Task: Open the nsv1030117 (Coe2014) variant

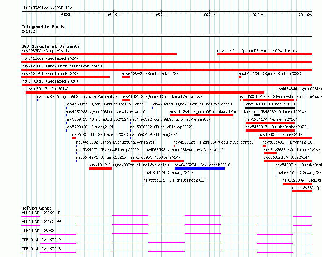Action: point(145,92)
